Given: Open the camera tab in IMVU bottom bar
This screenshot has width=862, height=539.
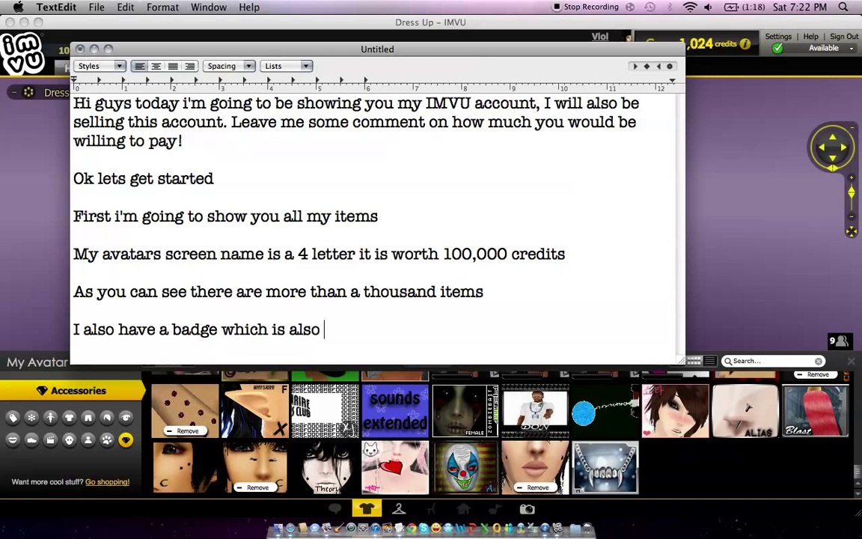Looking at the screenshot, I should tap(528, 509).
